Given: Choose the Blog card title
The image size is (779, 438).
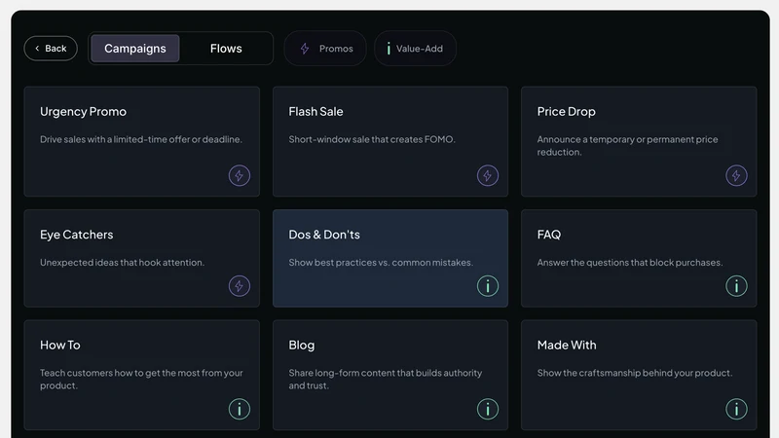Looking at the screenshot, I should click(x=302, y=346).
